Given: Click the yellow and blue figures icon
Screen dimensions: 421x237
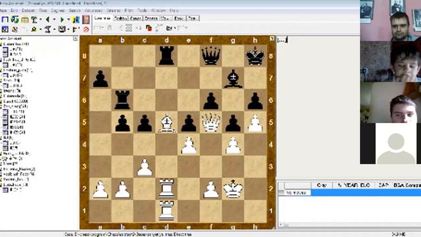Looking at the screenshot, I should pyautogui.click(x=76, y=19).
